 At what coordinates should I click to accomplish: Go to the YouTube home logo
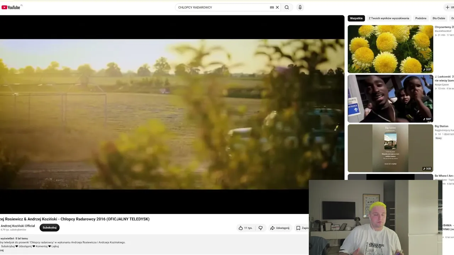pyautogui.click(x=11, y=7)
